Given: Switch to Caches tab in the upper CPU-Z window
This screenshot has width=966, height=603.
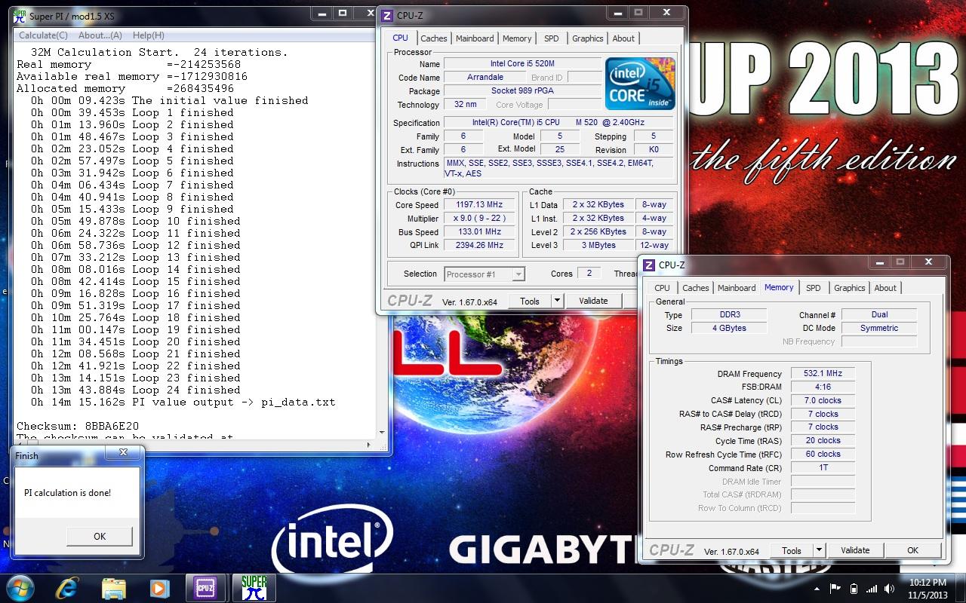Looking at the screenshot, I should click(x=434, y=38).
